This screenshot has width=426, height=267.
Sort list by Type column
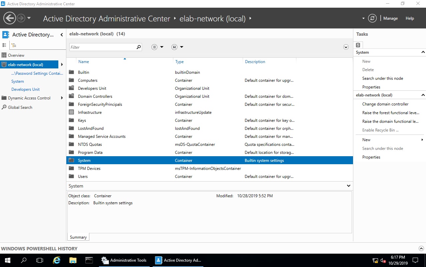(179, 62)
